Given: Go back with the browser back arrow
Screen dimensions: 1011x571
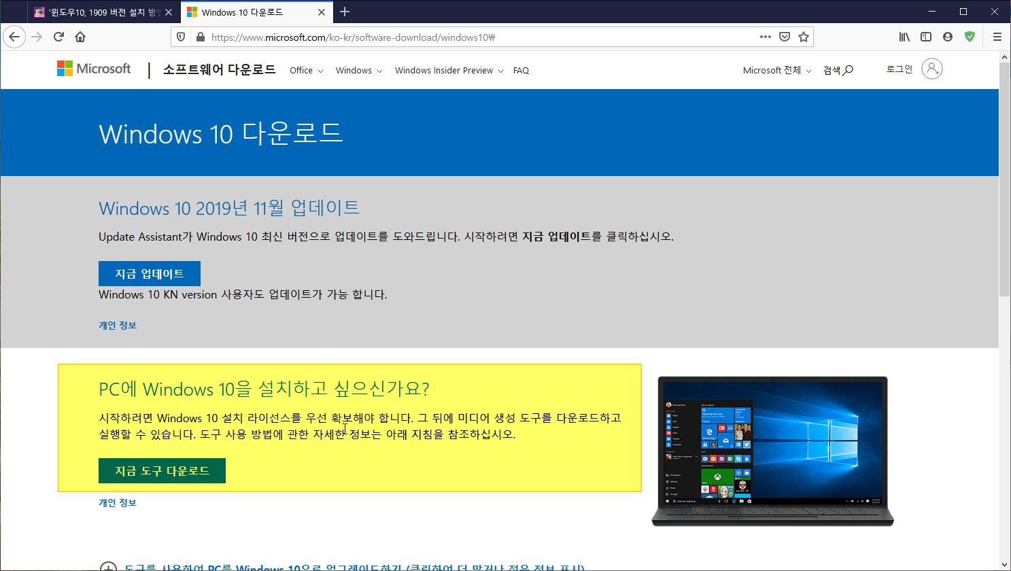Looking at the screenshot, I should 14,37.
